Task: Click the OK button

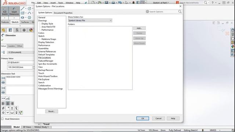Action: [x=143, y=118]
